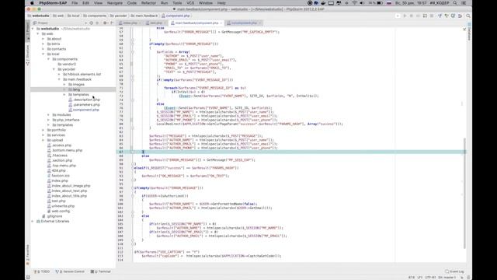Expand the External Libraries node
The image size is (497, 280).
33,221
